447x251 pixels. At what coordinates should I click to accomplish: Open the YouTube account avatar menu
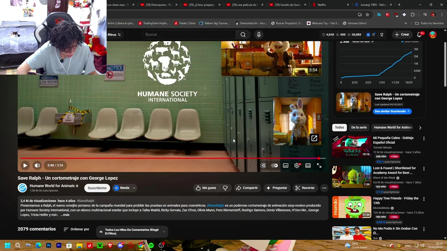[433, 35]
